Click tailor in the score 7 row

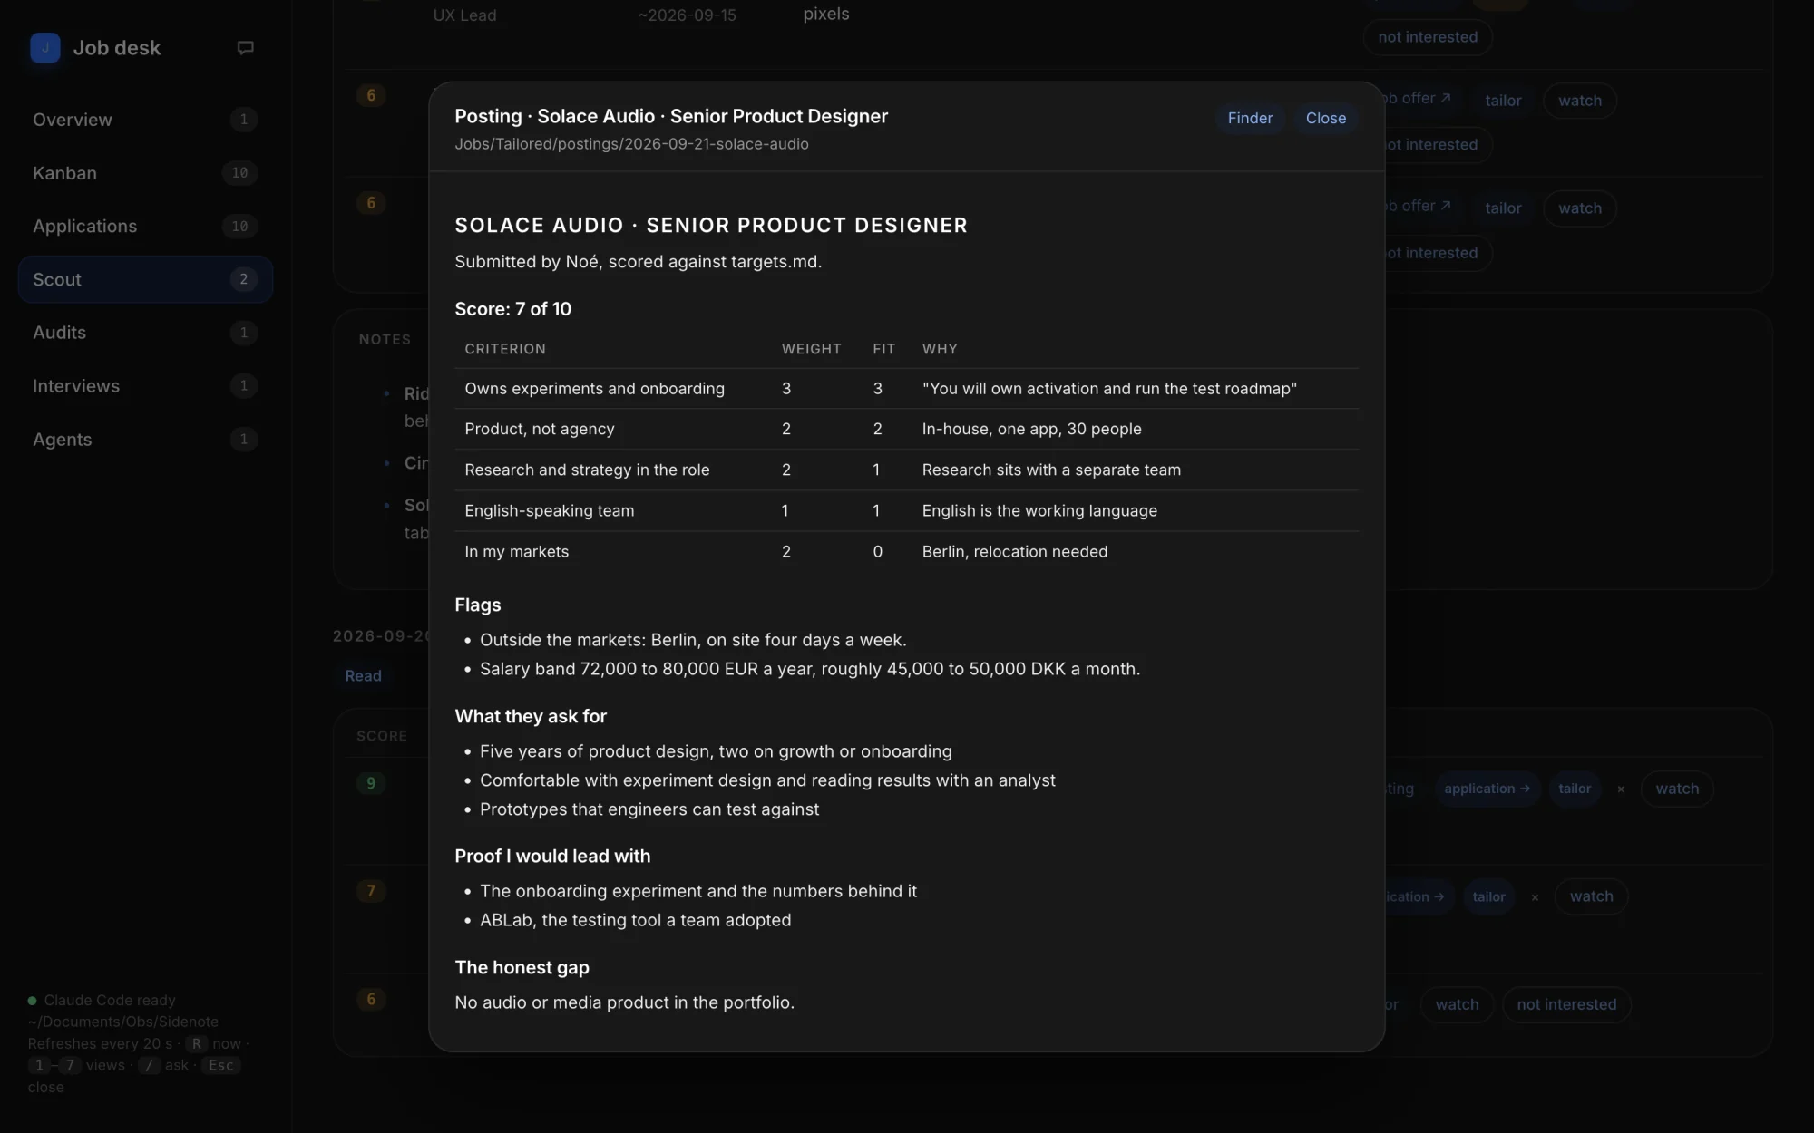[1488, 896]
